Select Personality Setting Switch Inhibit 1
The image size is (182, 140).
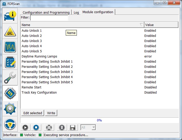100,61
